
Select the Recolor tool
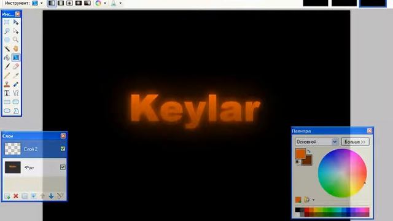tap(16, 84)
